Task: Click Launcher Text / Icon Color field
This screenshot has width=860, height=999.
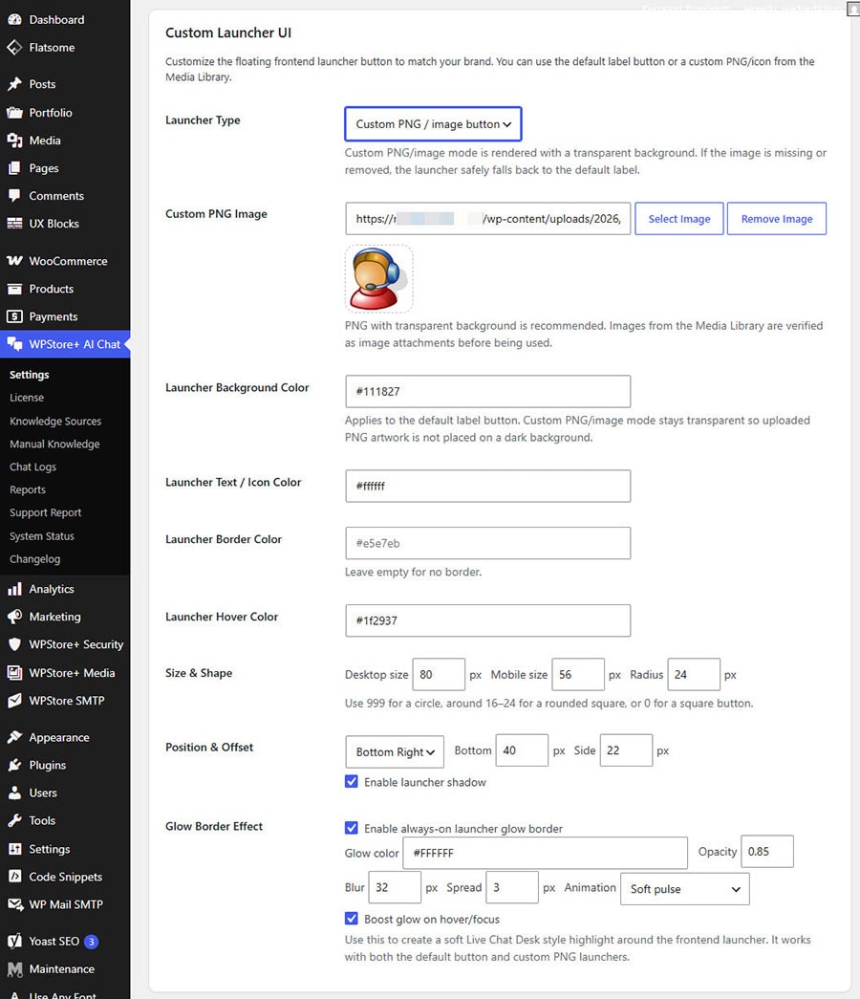Action: pos(488,487)
